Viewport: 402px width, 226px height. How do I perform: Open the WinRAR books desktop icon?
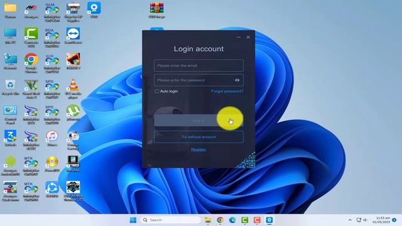click(x=156, y=11)
